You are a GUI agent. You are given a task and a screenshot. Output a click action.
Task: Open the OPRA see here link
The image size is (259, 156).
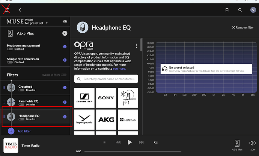(119, 69)
